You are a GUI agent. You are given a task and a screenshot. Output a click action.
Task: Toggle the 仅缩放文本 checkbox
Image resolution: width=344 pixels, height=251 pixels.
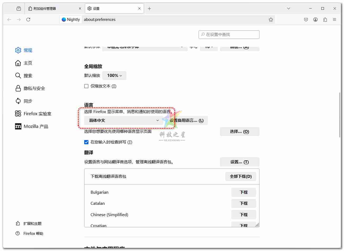pyautogui.click(x=86, y=86)
